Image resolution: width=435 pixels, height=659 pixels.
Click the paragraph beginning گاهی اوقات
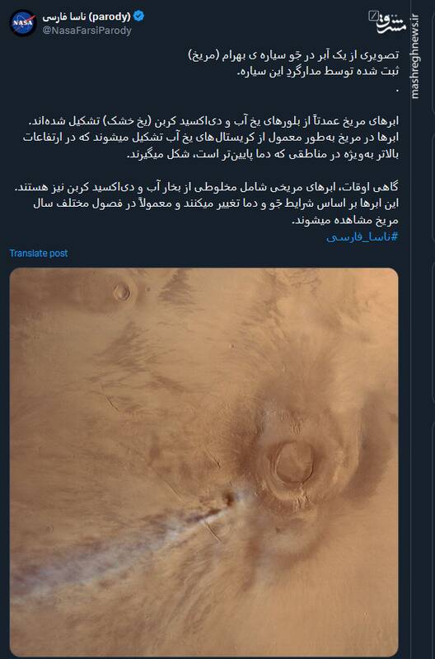pos(207,203)
